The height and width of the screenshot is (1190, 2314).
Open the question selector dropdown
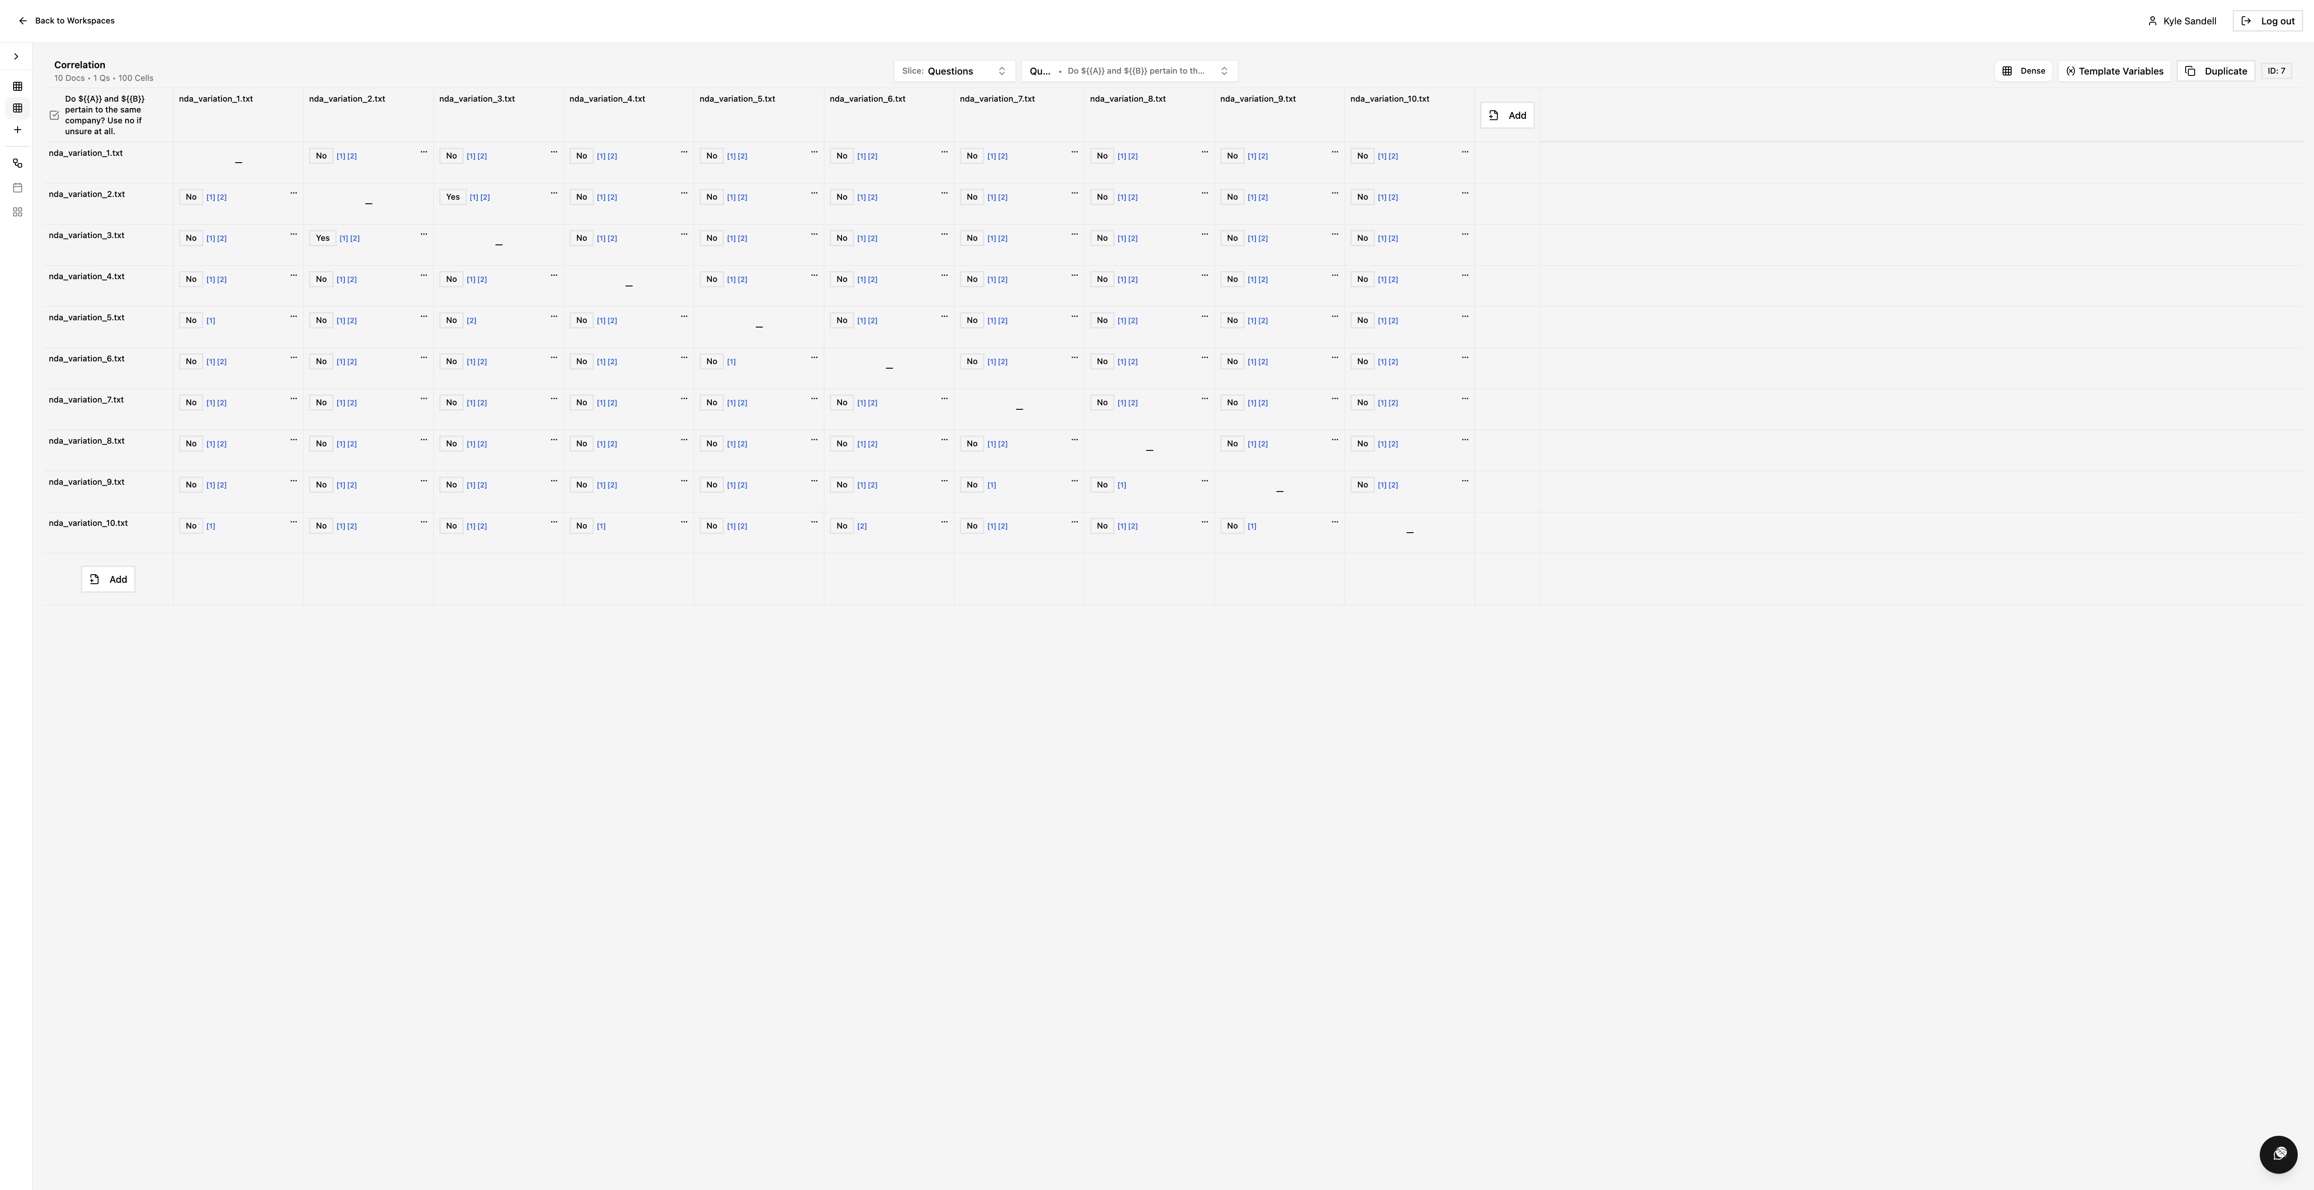1128,71
